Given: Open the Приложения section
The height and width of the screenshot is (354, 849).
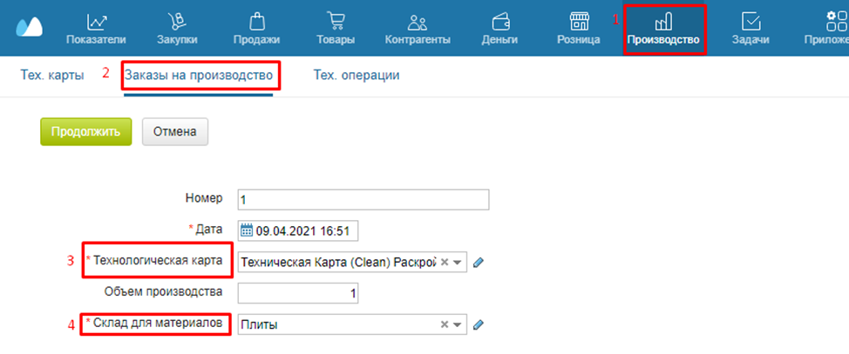Looking at the screenshot, I should [x=827, y=30].
